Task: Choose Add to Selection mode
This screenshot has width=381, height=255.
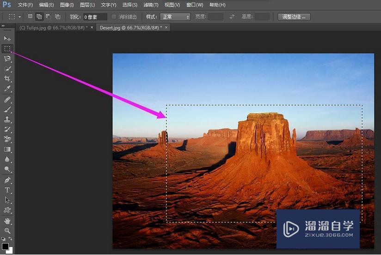Action: coord(39,17)
